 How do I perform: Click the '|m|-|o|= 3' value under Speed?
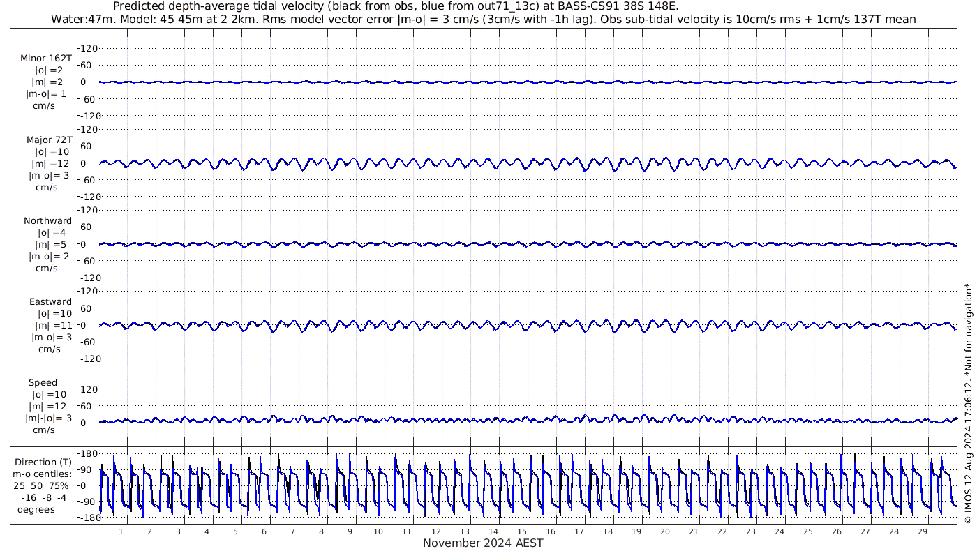click(48, 418)
